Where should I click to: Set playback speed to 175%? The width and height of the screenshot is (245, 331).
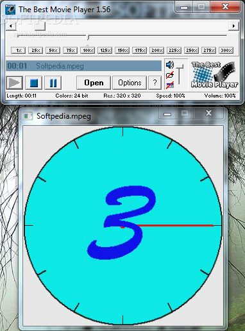point(140,51)
